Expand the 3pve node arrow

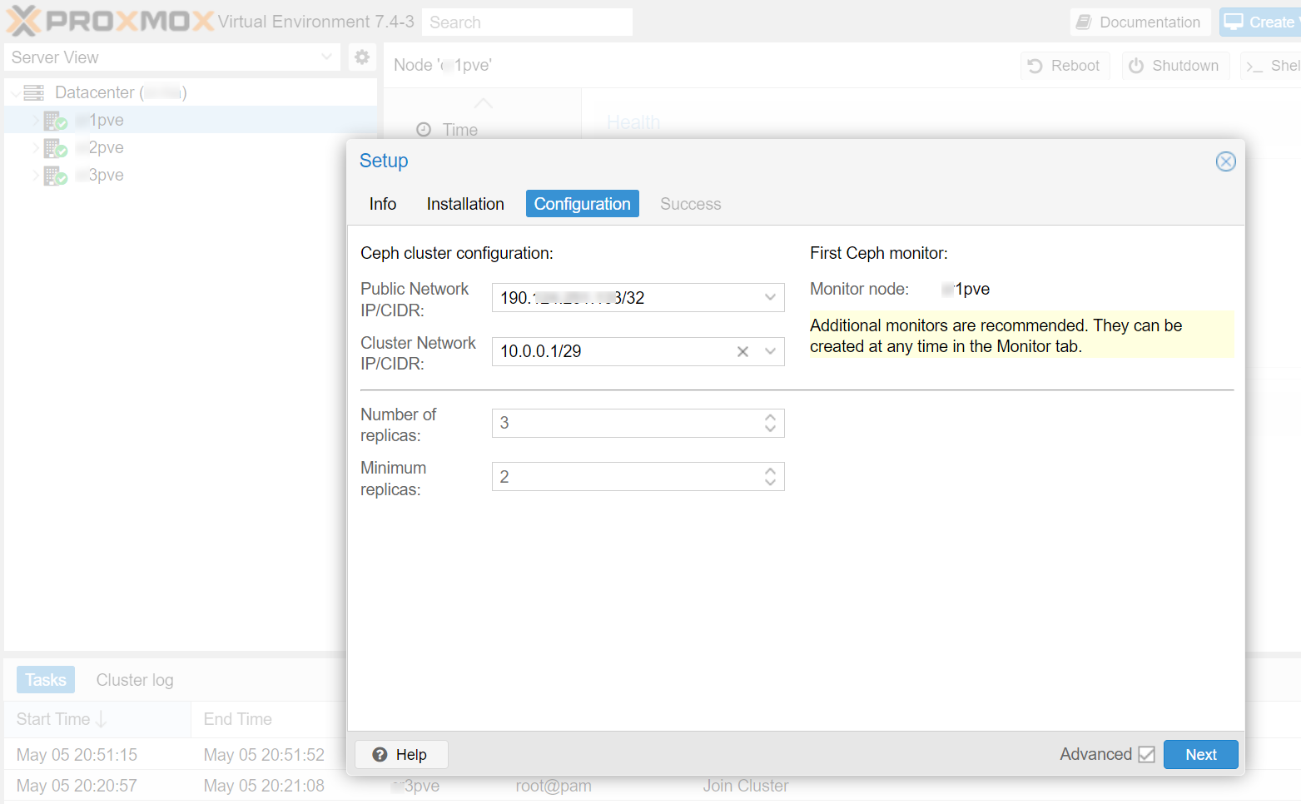pyautogui.click(x=36, y=176)
